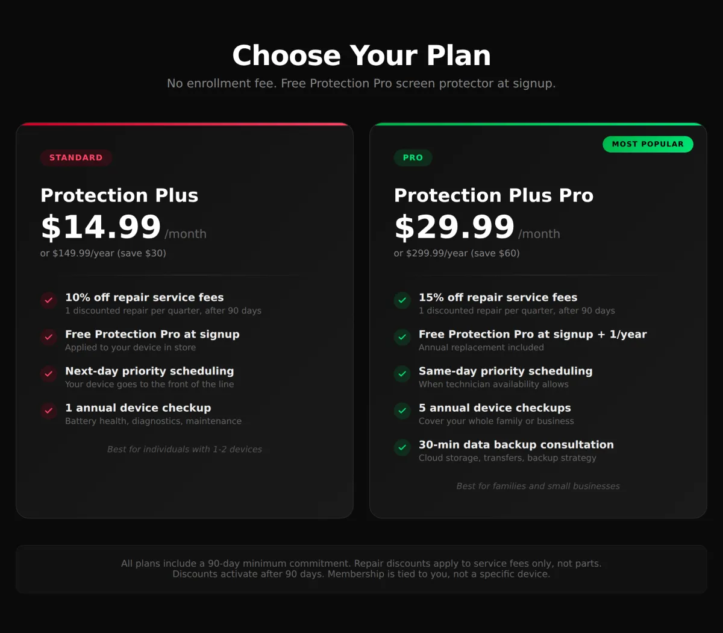Click the $149.99/year savings text
Screen dimensions: 723x633
coord(103,253)
